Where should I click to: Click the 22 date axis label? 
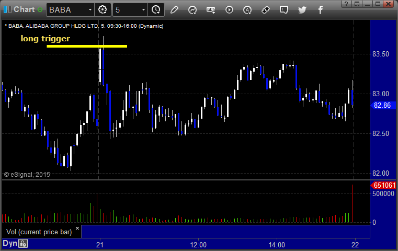355,245
